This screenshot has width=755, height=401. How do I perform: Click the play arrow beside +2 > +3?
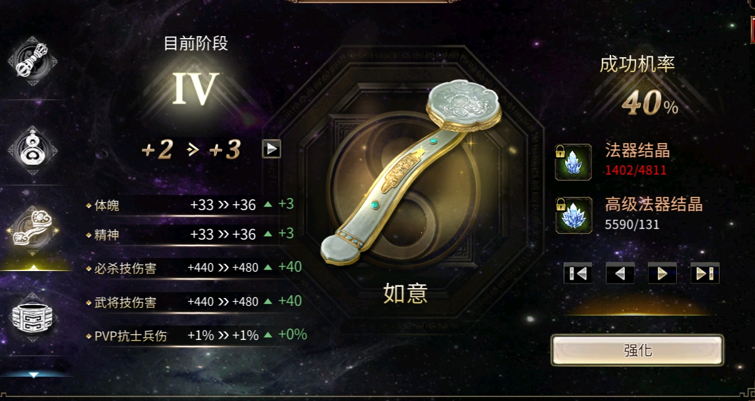pos(271,149)
